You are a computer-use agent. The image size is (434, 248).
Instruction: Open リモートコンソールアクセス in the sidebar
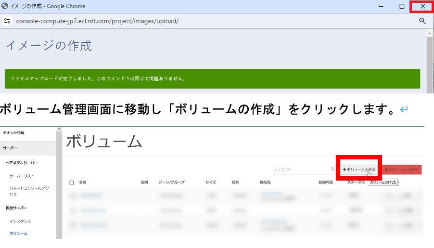click(29, 191)
